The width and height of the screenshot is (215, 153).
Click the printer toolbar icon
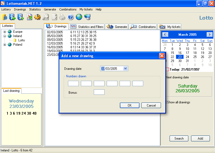pos(62,17)
